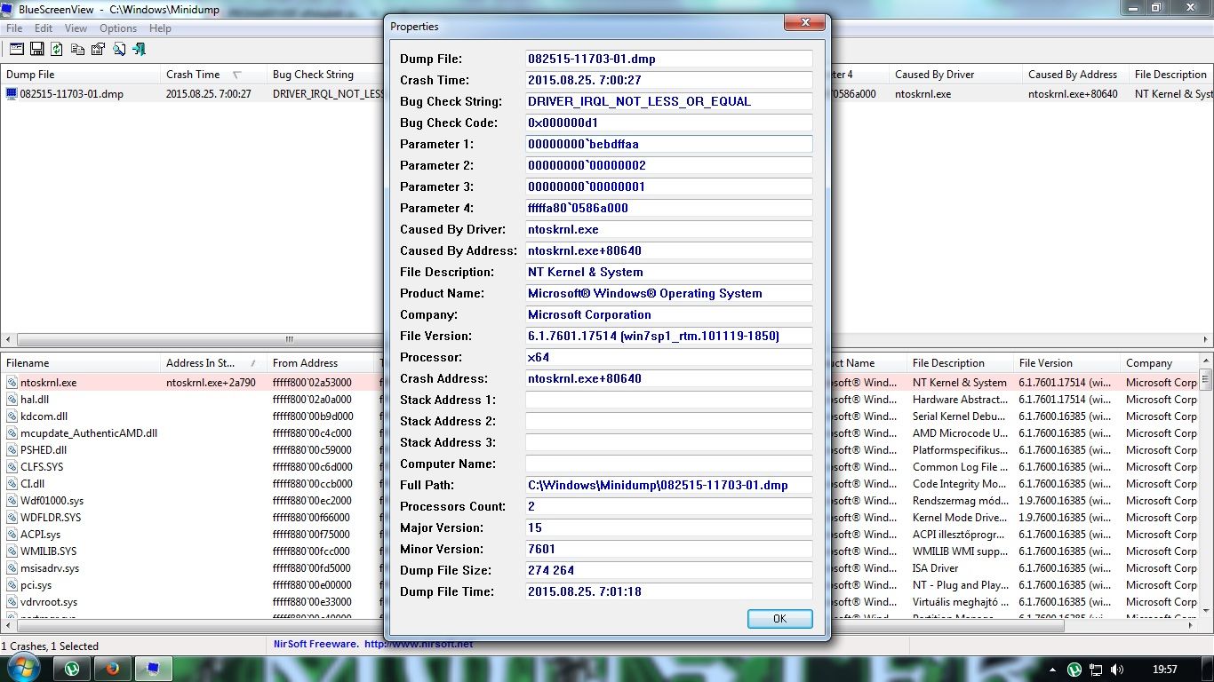Click the Caused By Driver field in Properties
1214x682 pixels.
(x=669, y=229)
